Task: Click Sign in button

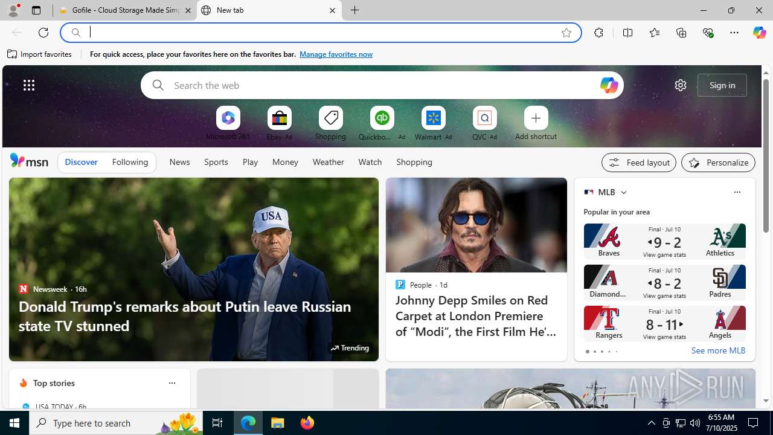Action: (x=722, y=85)
